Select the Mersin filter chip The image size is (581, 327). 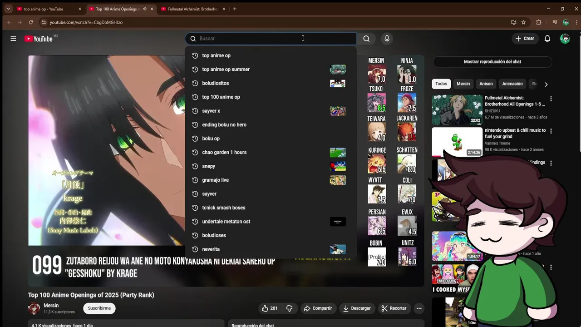pos(463,84)
